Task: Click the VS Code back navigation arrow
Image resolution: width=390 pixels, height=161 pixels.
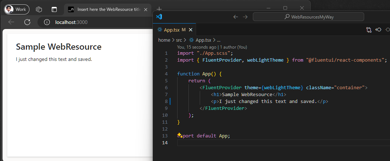Action: [x=236, y=17]
